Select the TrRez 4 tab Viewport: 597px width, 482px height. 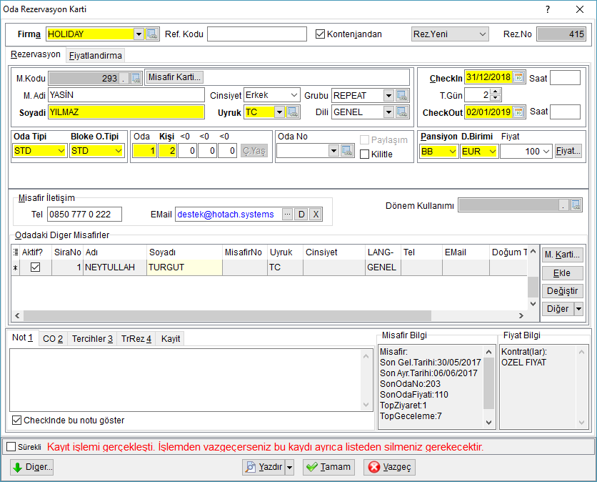click(x=136, y=339)
